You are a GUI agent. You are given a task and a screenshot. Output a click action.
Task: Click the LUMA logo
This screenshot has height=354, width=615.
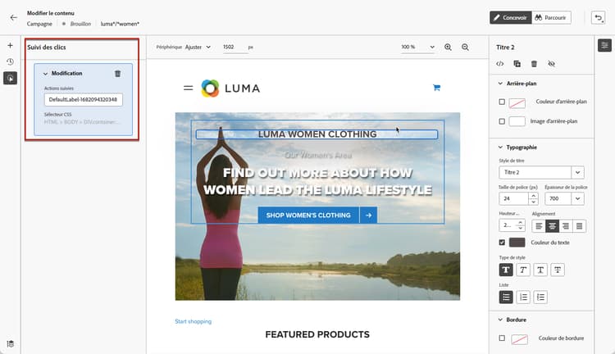[x=230, y=88]
